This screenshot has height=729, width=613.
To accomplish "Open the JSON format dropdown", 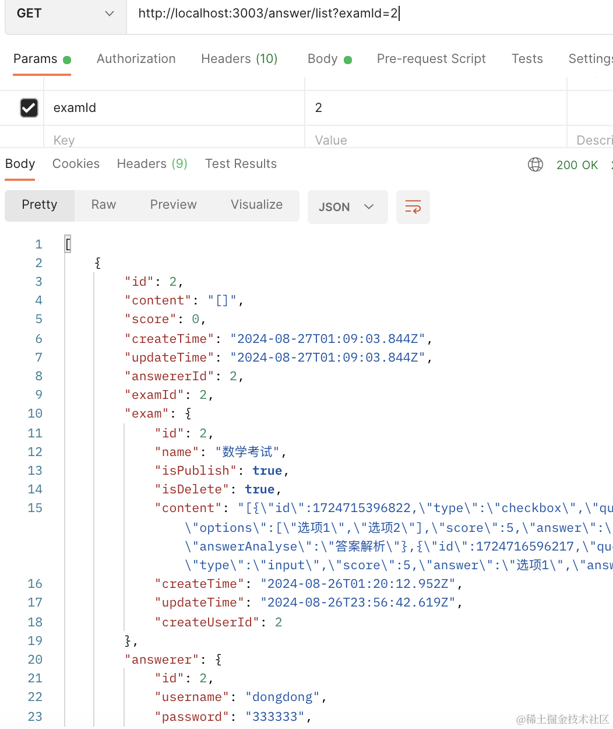I will [x=347, y=207].
